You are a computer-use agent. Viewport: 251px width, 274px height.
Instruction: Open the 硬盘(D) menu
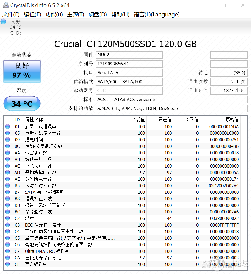click(98, 15)
